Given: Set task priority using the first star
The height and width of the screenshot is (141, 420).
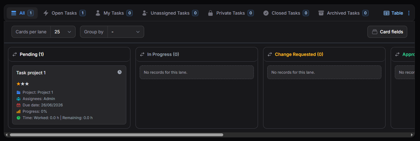Looking at the screenshot, I should pyautogui.click(x=18, y=84).
